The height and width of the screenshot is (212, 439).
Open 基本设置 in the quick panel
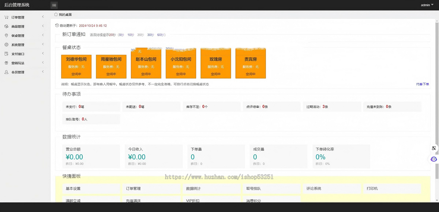tap(91, 189)
